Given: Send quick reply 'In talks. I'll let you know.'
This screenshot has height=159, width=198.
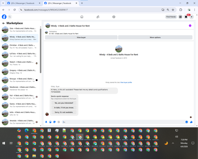Looking at the screenshot, I should pos(64,108).
